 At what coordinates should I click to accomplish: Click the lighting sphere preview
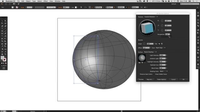[142, 58]
